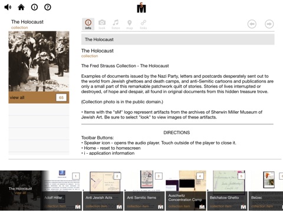Click the view all button
283x212 pixels.
coord(39,97)
